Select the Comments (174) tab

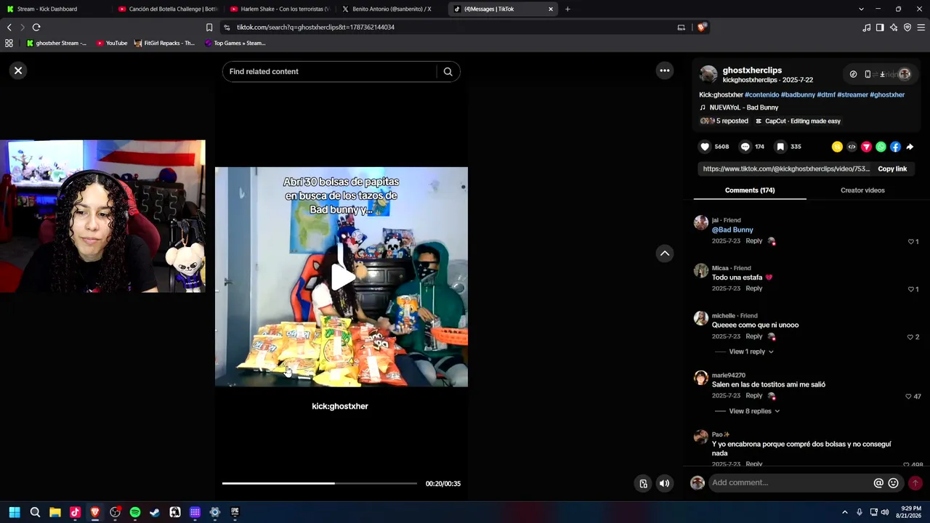pyautogui.click(x=750, y=190)
